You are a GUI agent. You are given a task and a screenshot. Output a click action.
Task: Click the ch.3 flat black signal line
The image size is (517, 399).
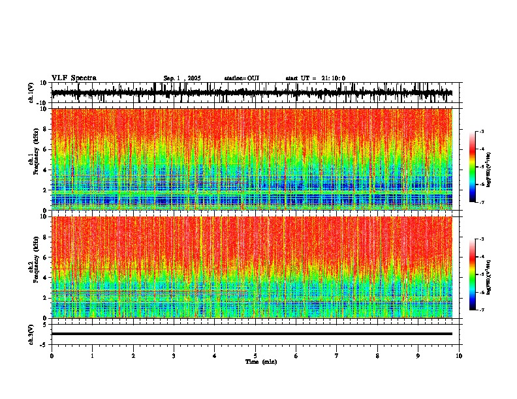click(252, 334)
